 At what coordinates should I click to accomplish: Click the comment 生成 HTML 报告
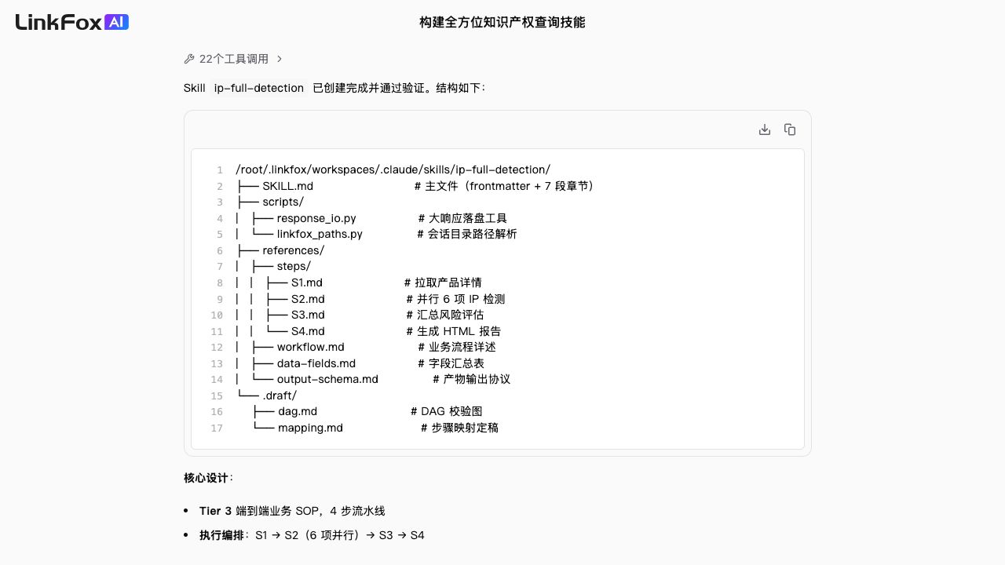tap(454, 331)
